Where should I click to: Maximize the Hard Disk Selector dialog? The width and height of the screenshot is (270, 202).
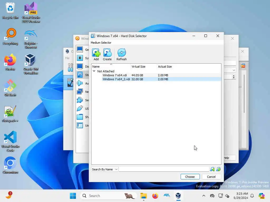[206, 36]
